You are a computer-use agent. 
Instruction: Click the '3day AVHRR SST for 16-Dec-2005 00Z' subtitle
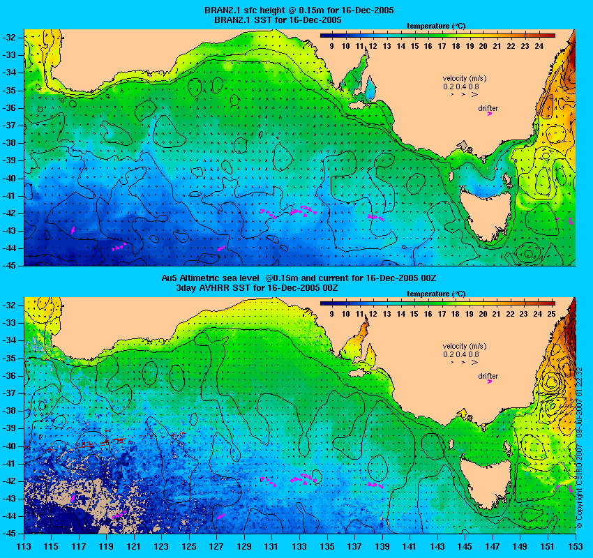coord(257,287)
